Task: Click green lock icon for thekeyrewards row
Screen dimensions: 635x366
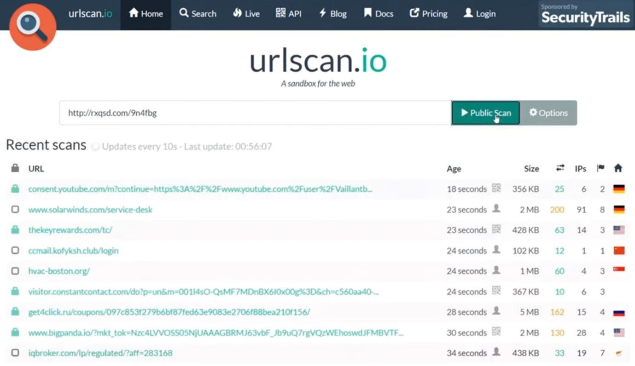Action: pyautogui.click(x=15, y=229)
